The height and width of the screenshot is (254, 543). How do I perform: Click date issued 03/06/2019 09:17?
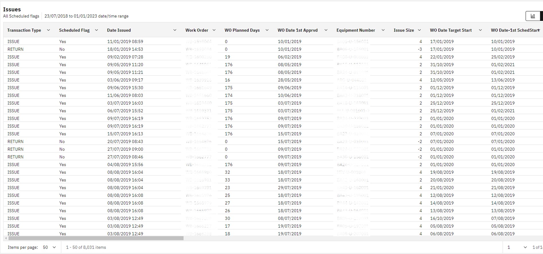[x=125, y=80]
